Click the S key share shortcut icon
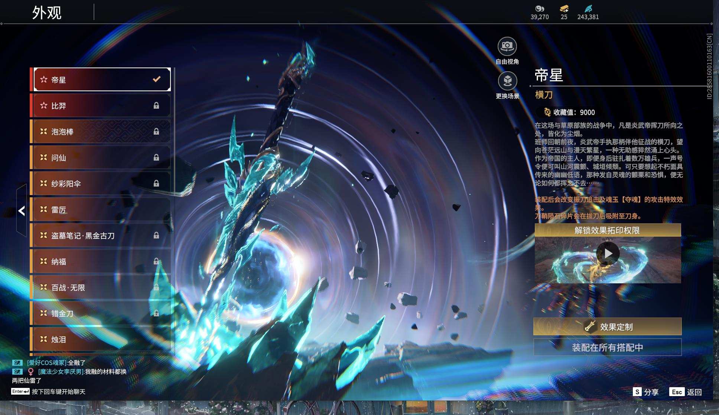Screen dimensions: 719x415 pos(637,392)
